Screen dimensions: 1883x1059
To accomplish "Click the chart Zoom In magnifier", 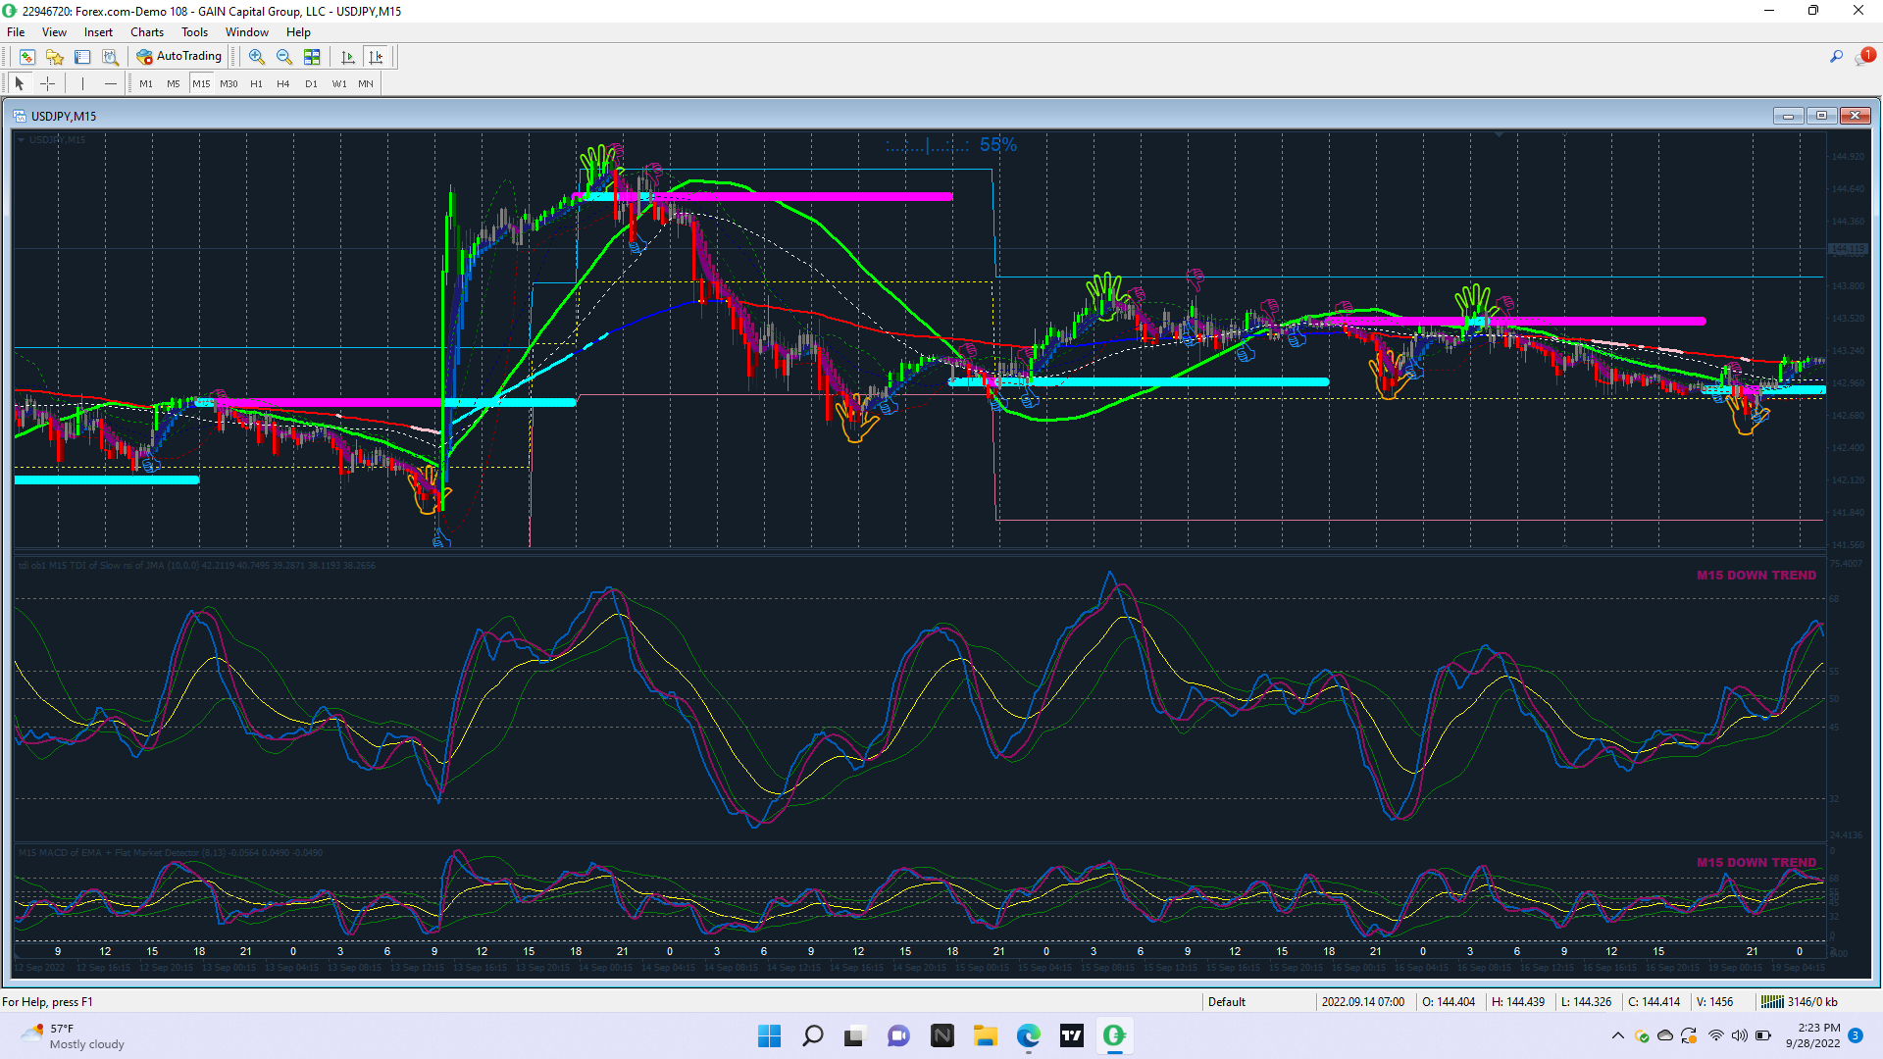I will pyautogui.click(x=256, y=57).
